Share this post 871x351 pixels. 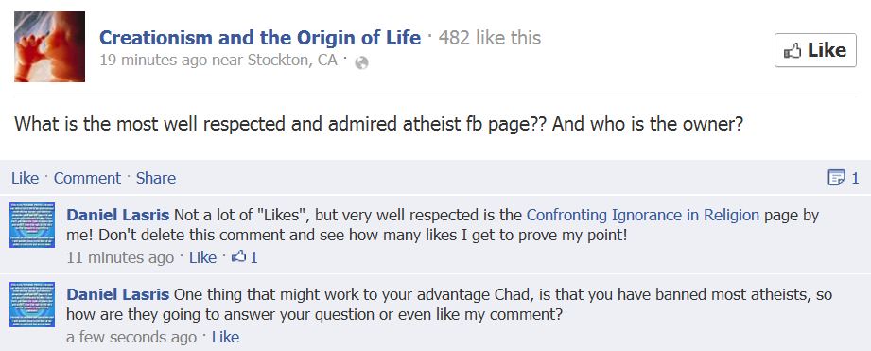point(155,178)
